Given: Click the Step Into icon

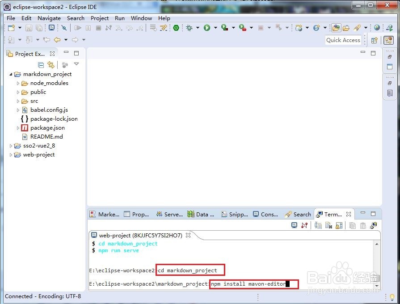Looking at the screenshot, I should 118,28.
